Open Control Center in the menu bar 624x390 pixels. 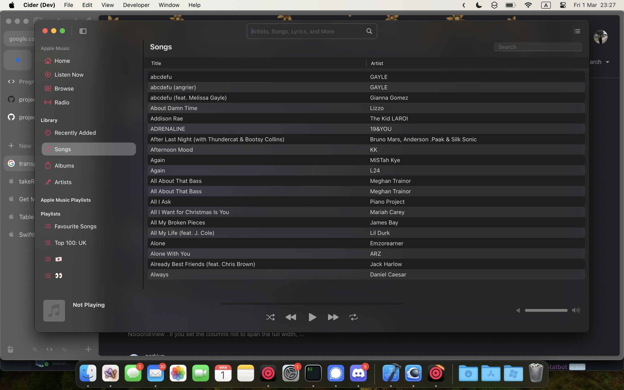point(563,5)
